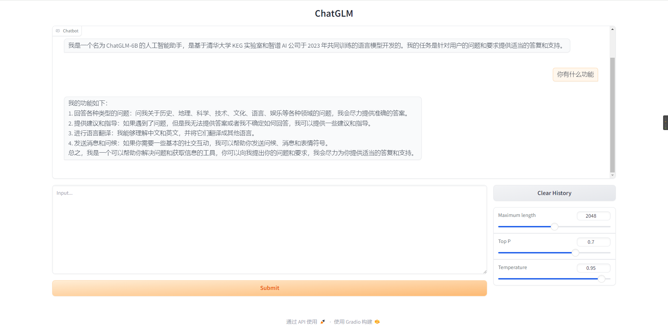Viewport: 668px width, 332px height.
Task: Click list item 2 about 提供建议和指导
Action: pos(221,123)
